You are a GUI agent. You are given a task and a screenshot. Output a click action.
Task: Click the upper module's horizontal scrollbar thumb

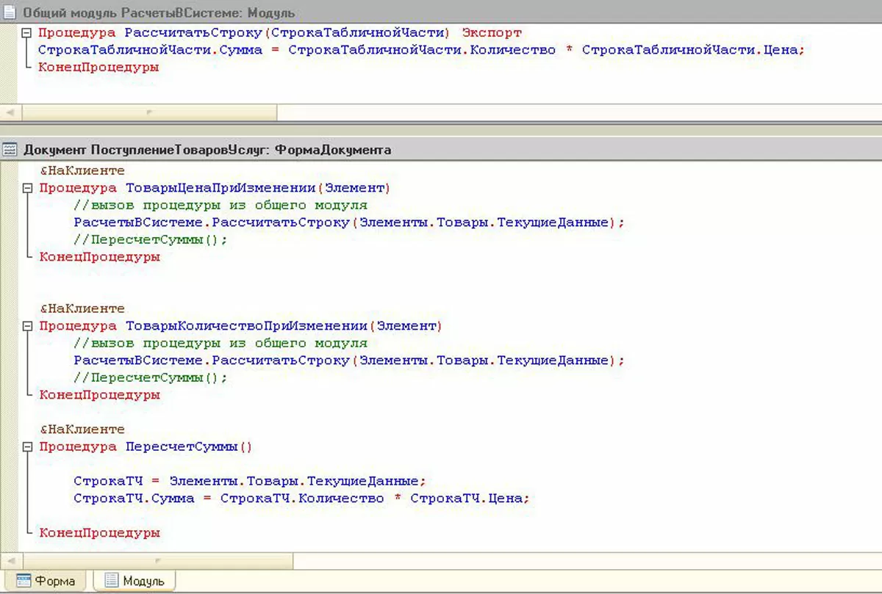pyautogui.click(x=149, y=112)
